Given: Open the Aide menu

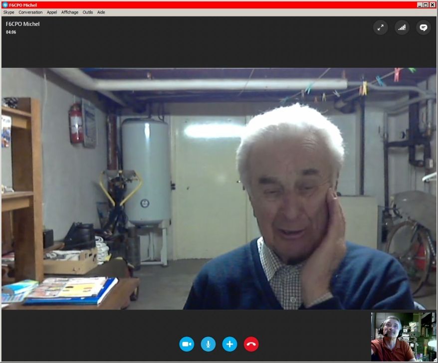Looking at the screenshot, I should (101, 12).
